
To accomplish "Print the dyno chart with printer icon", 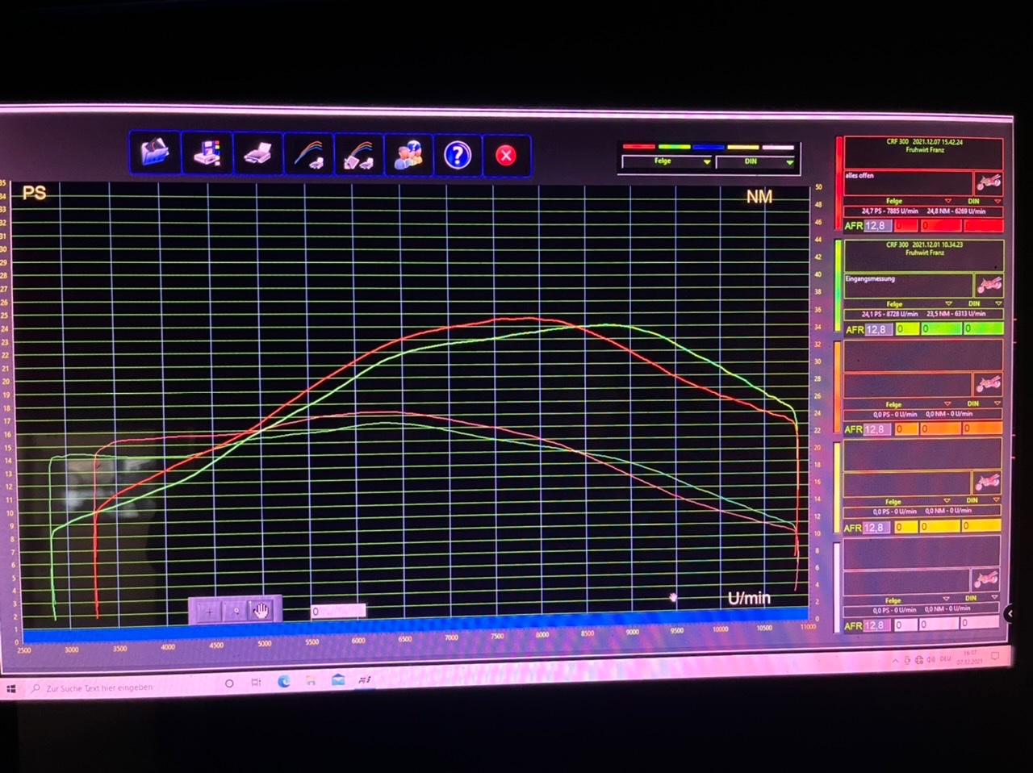I will click(258, 153).
